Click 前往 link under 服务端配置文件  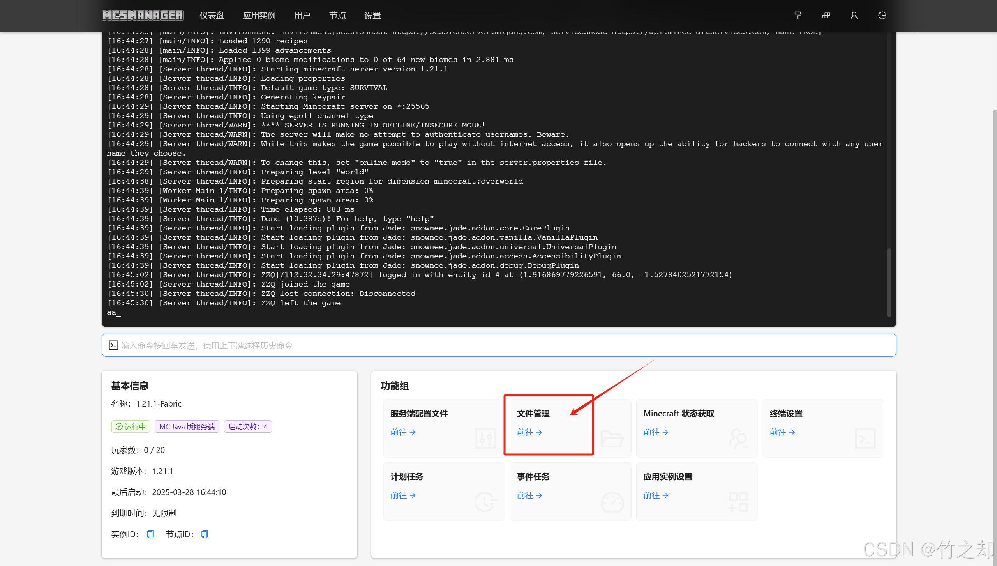[x=403, y=432]
